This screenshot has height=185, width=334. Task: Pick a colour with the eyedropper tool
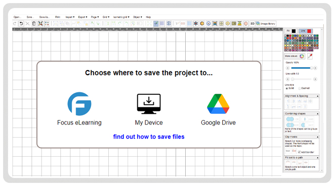point(310,56)
